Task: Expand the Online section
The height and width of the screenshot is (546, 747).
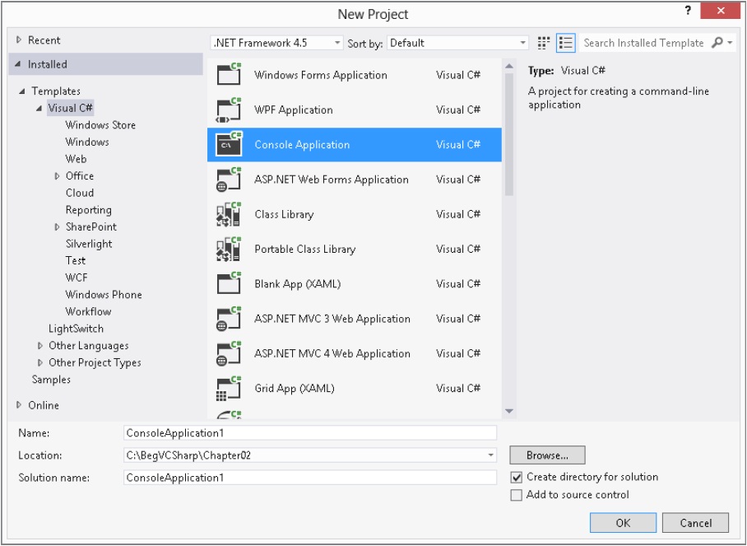Action: 19,405
